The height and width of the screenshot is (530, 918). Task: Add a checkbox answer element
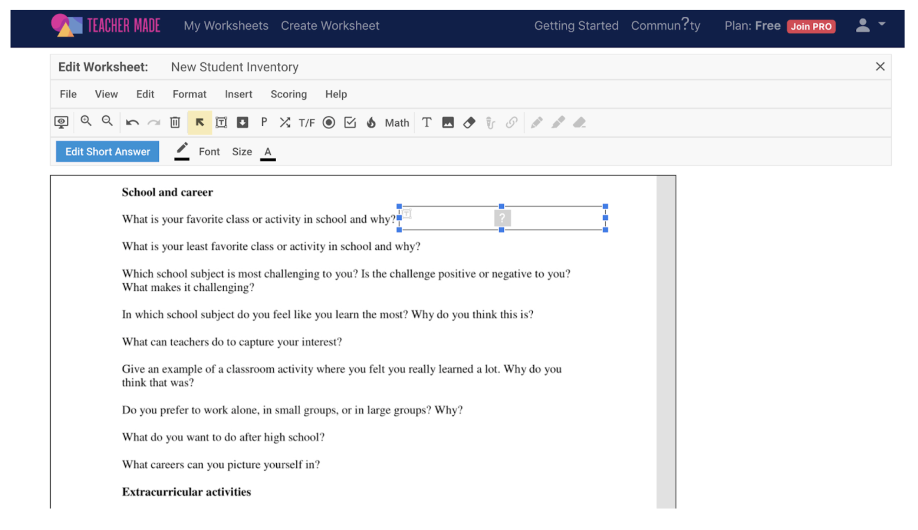(x=350, y=122)
